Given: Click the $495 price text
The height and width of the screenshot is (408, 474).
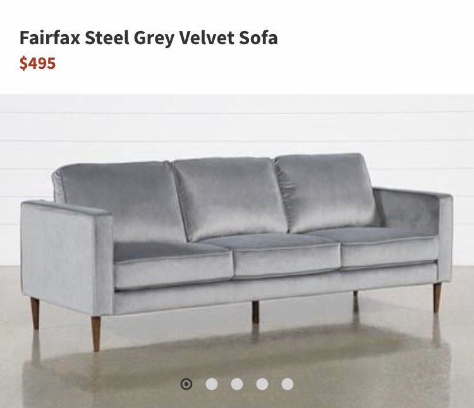Looking at the screenshot, I should [x=37, y=63].
